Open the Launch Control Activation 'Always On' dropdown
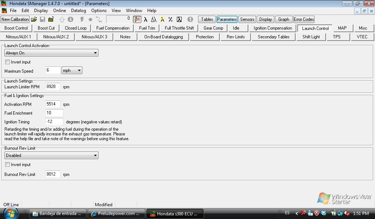375x219 pixels. click(x=51, y=53)
